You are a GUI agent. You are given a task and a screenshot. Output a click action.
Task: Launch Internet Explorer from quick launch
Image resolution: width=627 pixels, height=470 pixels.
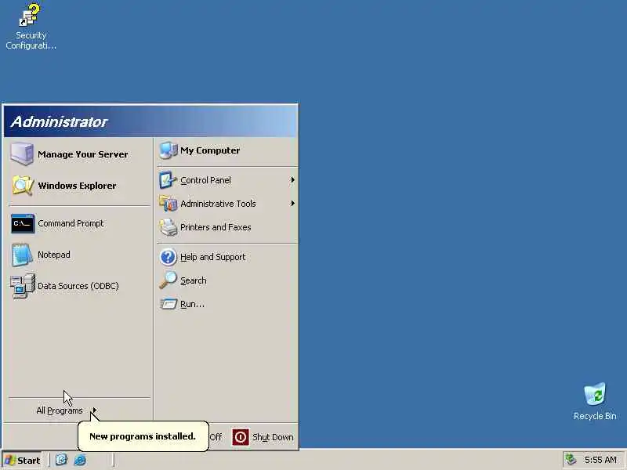(x=80, y=460)
